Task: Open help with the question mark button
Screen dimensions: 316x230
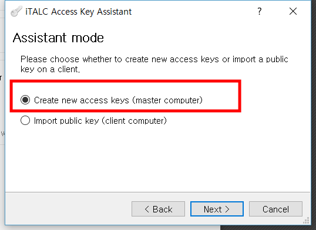Action: (260, 11)
